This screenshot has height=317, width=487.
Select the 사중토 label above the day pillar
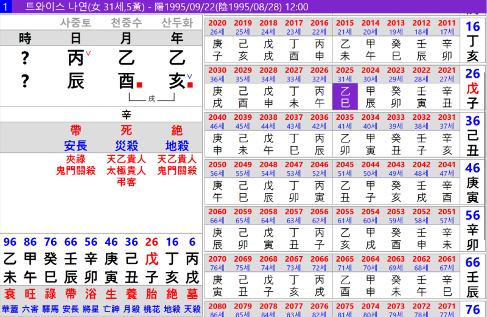[75, 23]
